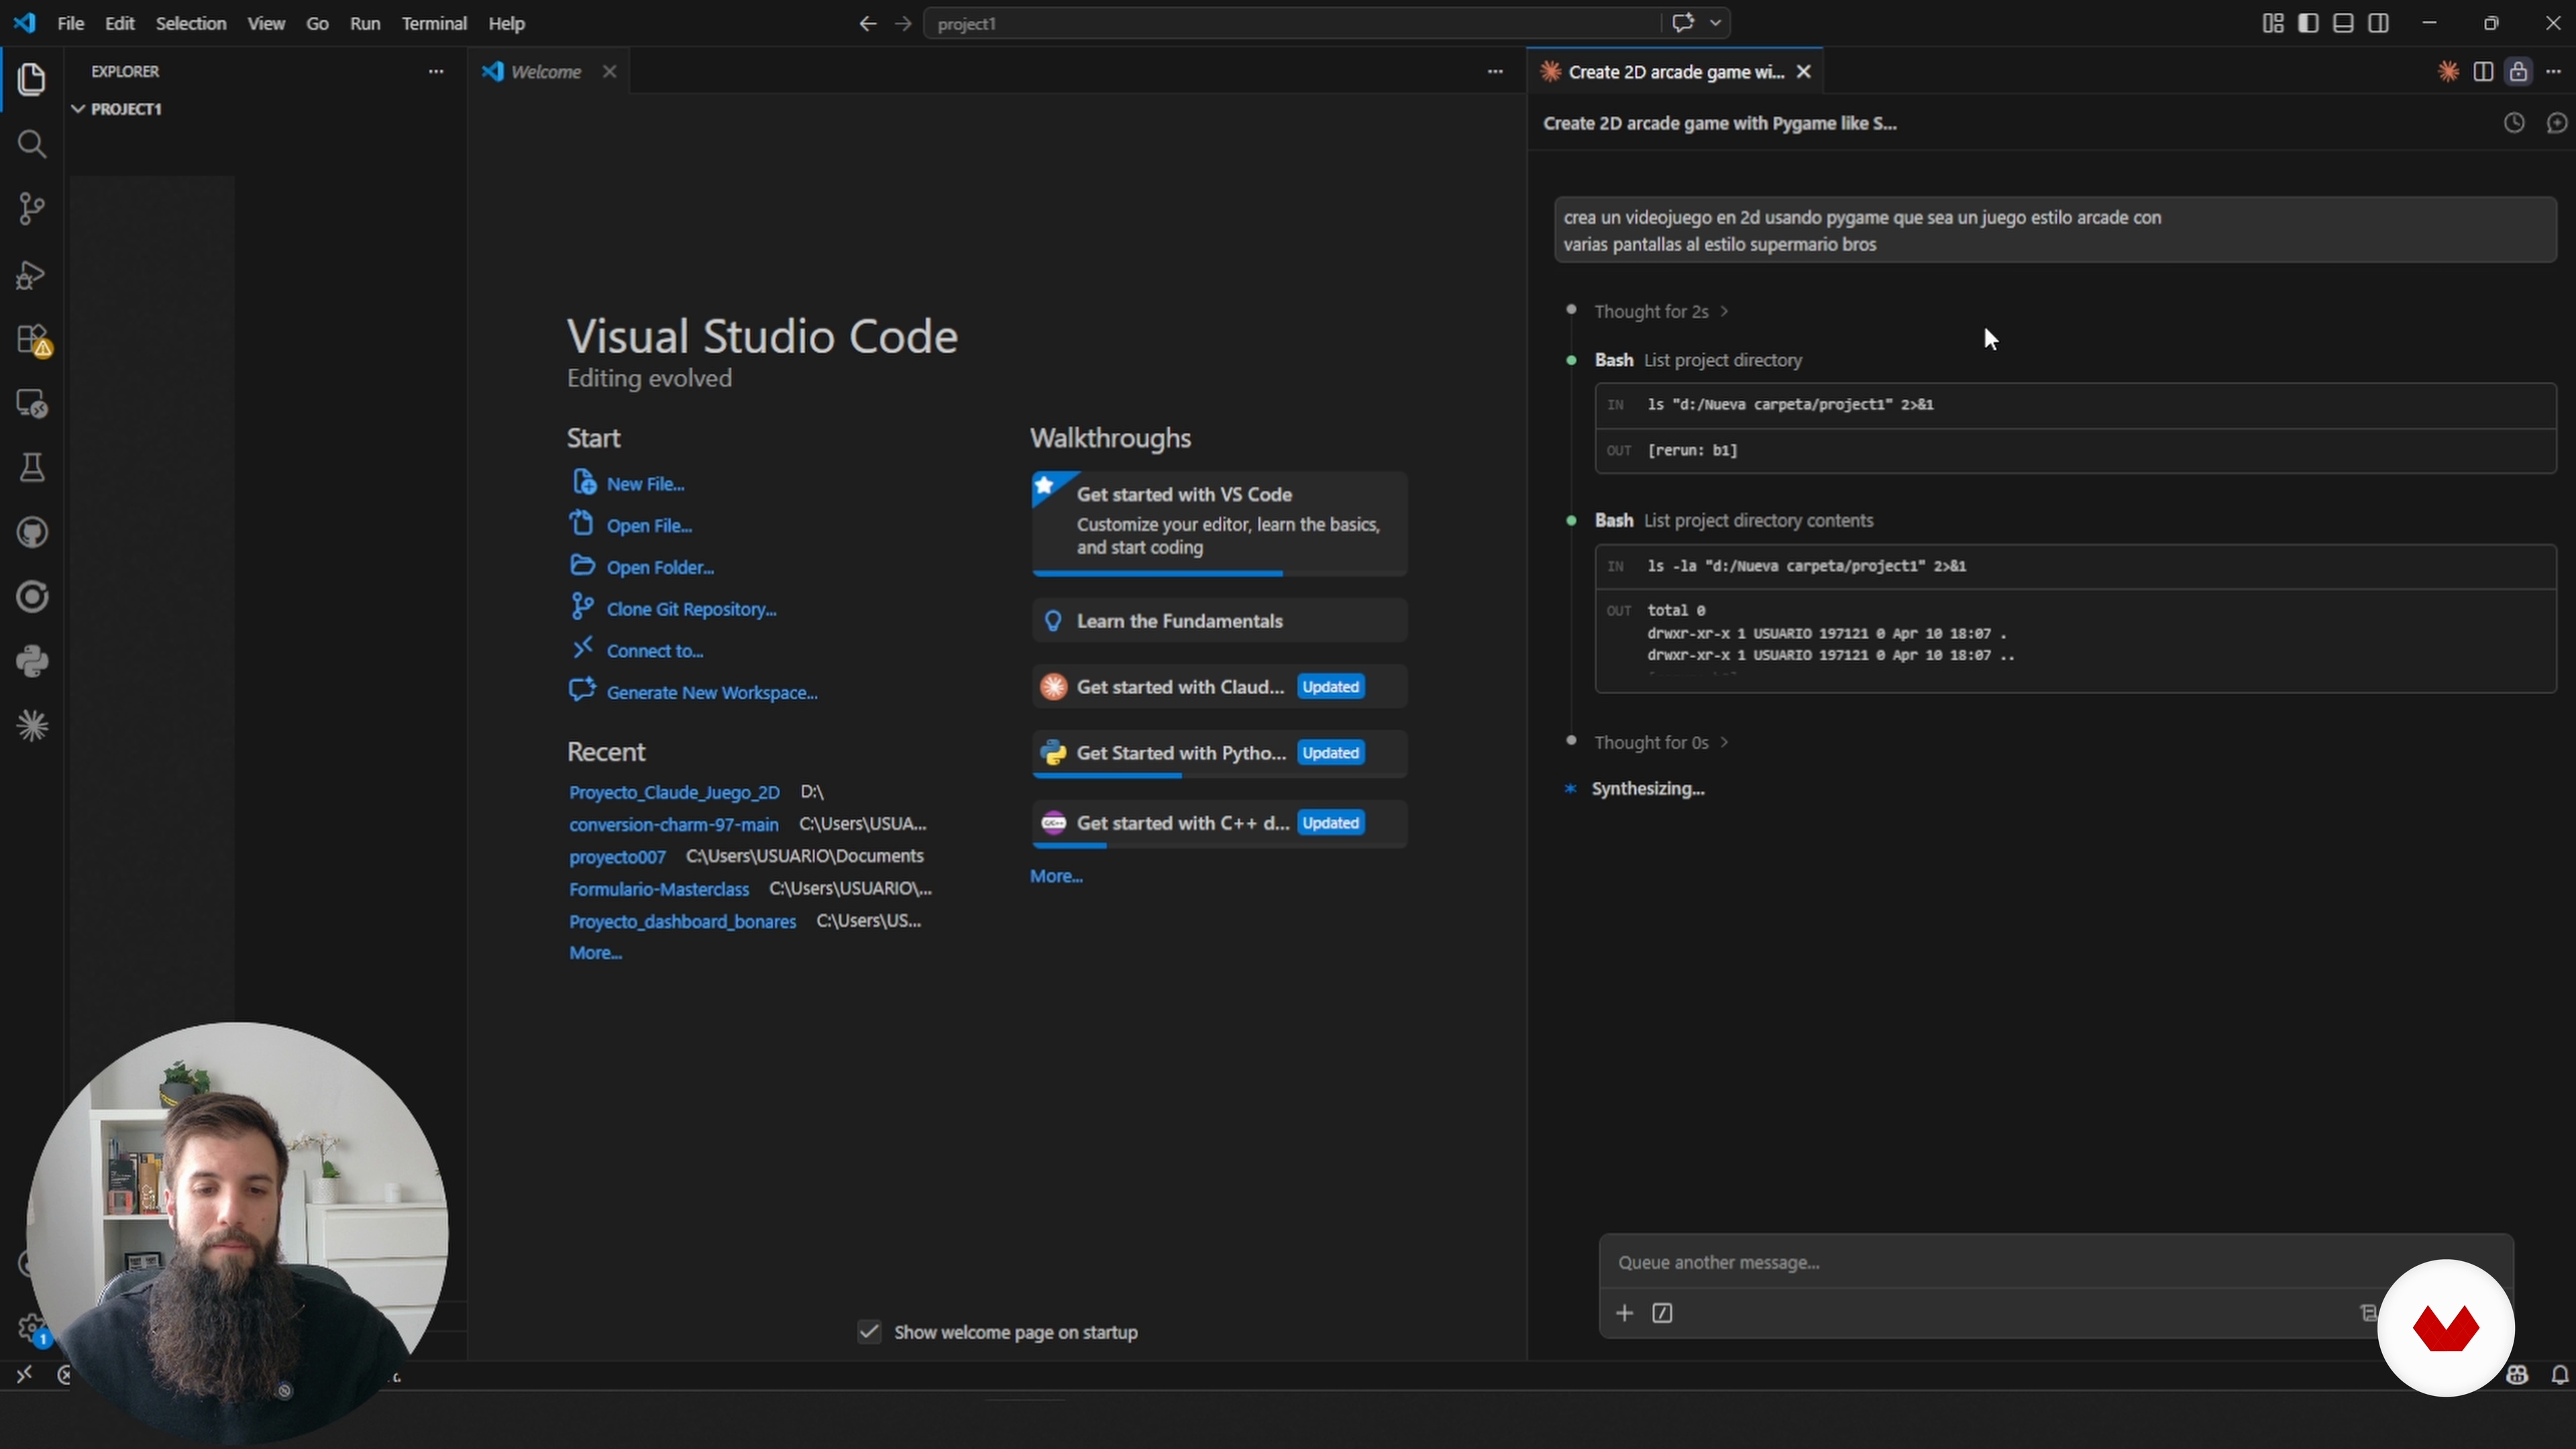The height and width of the screenshot is (1449, 2576).
Task: Open Explorer more actions ellipsis
Action: point(436,71)
